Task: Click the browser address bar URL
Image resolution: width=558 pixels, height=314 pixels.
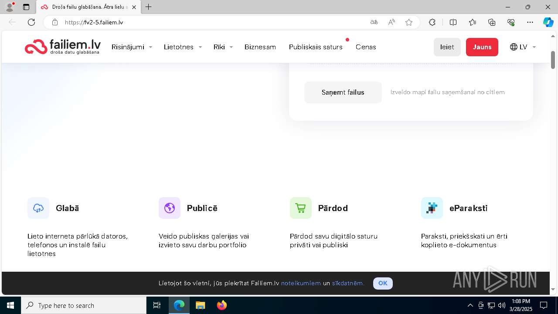Action: click(x=94, y=22)
